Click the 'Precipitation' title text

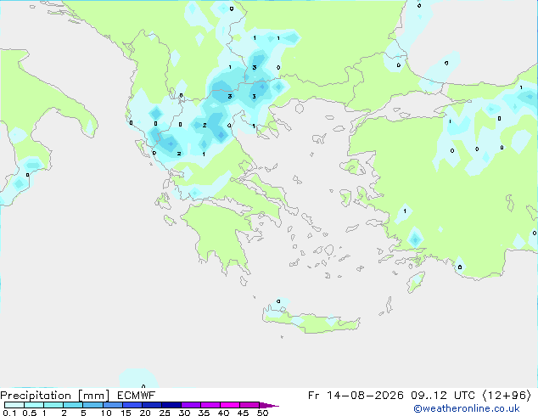(36, 396)
